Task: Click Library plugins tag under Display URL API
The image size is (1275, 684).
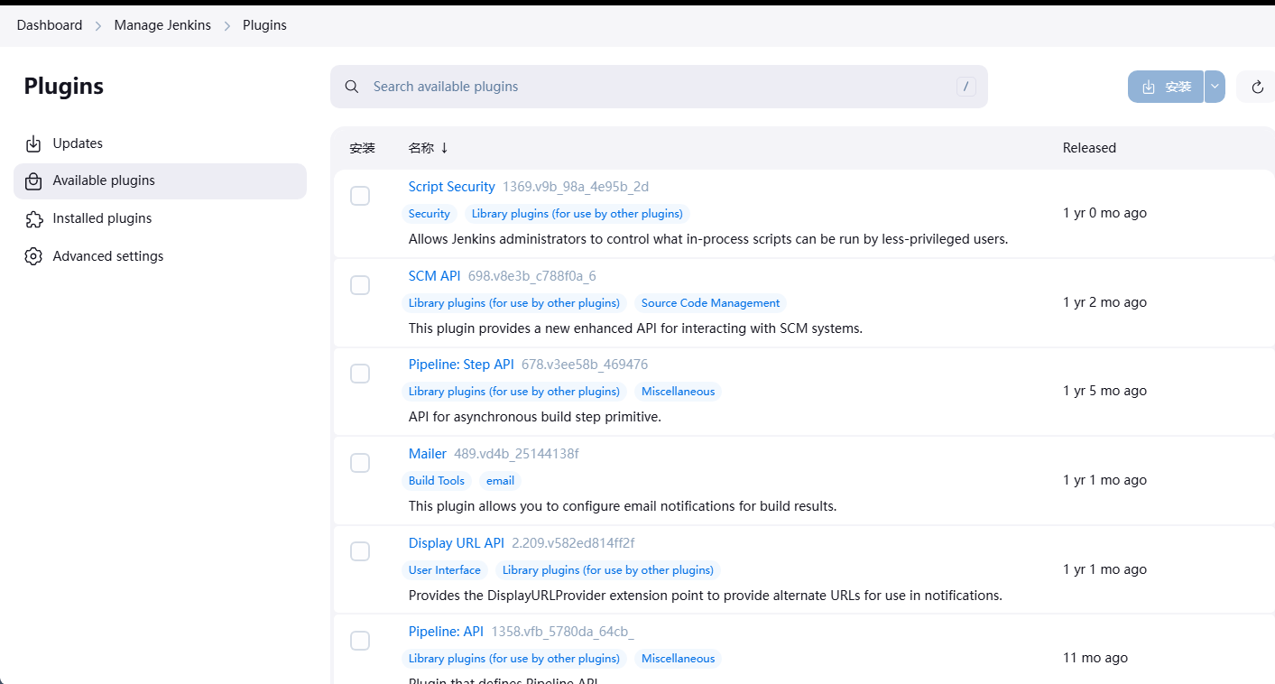Action: (608, 570)
